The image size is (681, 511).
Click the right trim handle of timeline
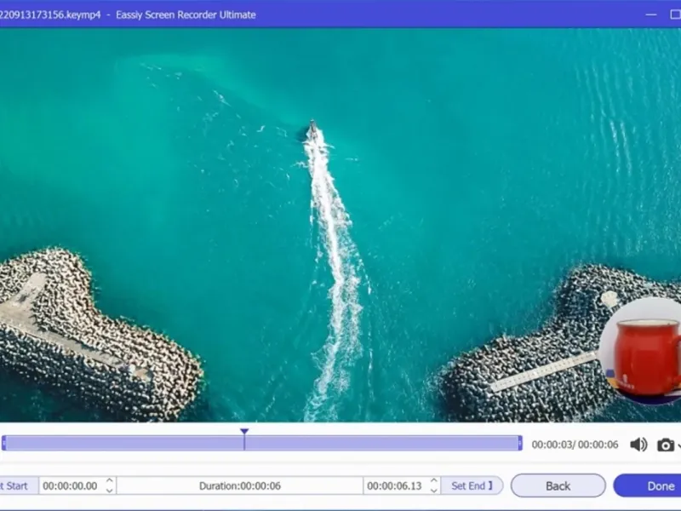pos(519,443)
